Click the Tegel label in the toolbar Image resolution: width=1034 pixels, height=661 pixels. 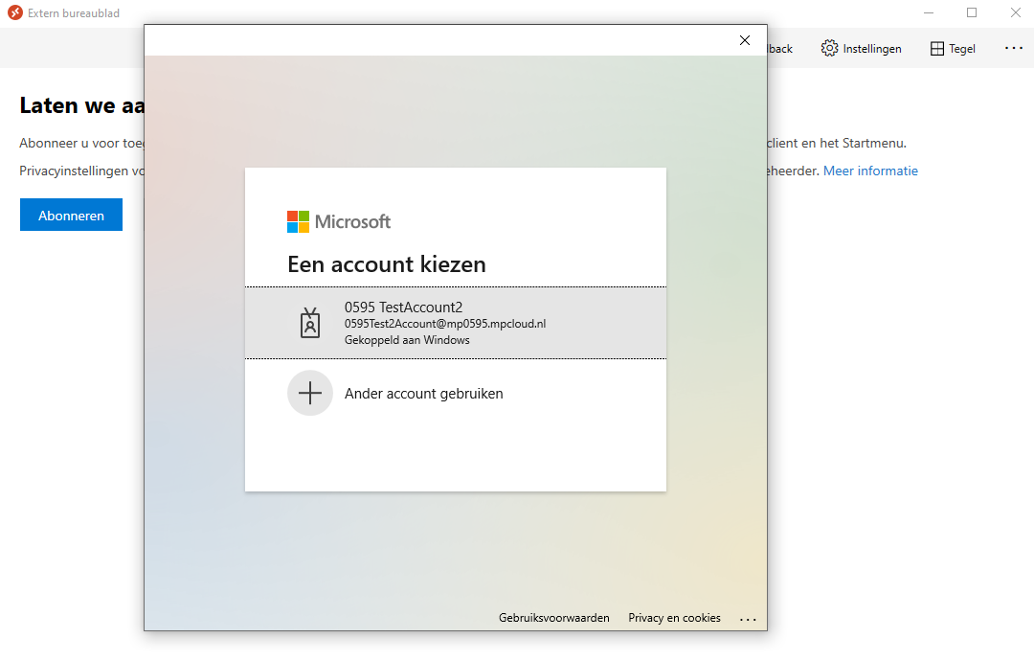pos(962,49)
